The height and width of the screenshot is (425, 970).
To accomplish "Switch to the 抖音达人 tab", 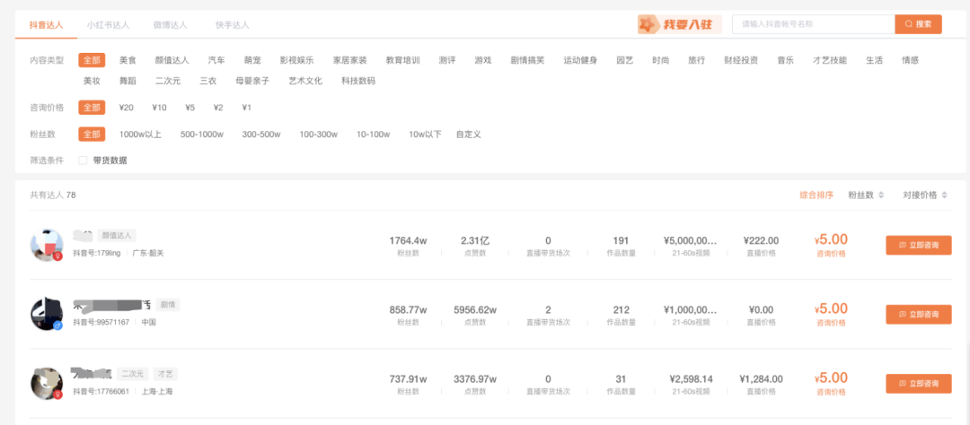I will pos(47,25).
